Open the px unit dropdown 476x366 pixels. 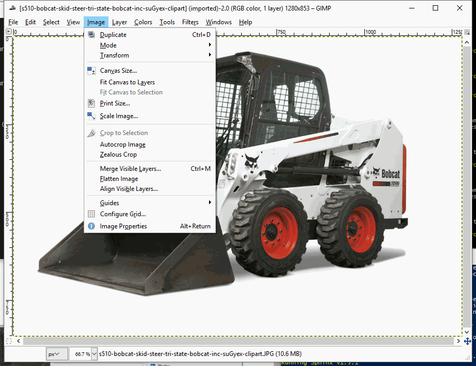57,354
